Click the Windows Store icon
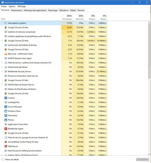The image size is (151, 163). click(6, 111)
